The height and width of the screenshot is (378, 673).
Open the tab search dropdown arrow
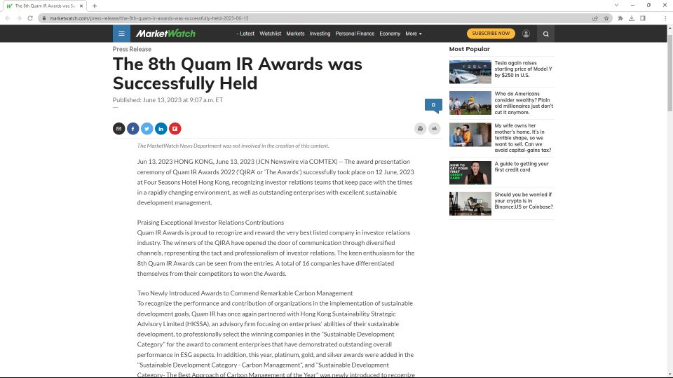point(616,5)
